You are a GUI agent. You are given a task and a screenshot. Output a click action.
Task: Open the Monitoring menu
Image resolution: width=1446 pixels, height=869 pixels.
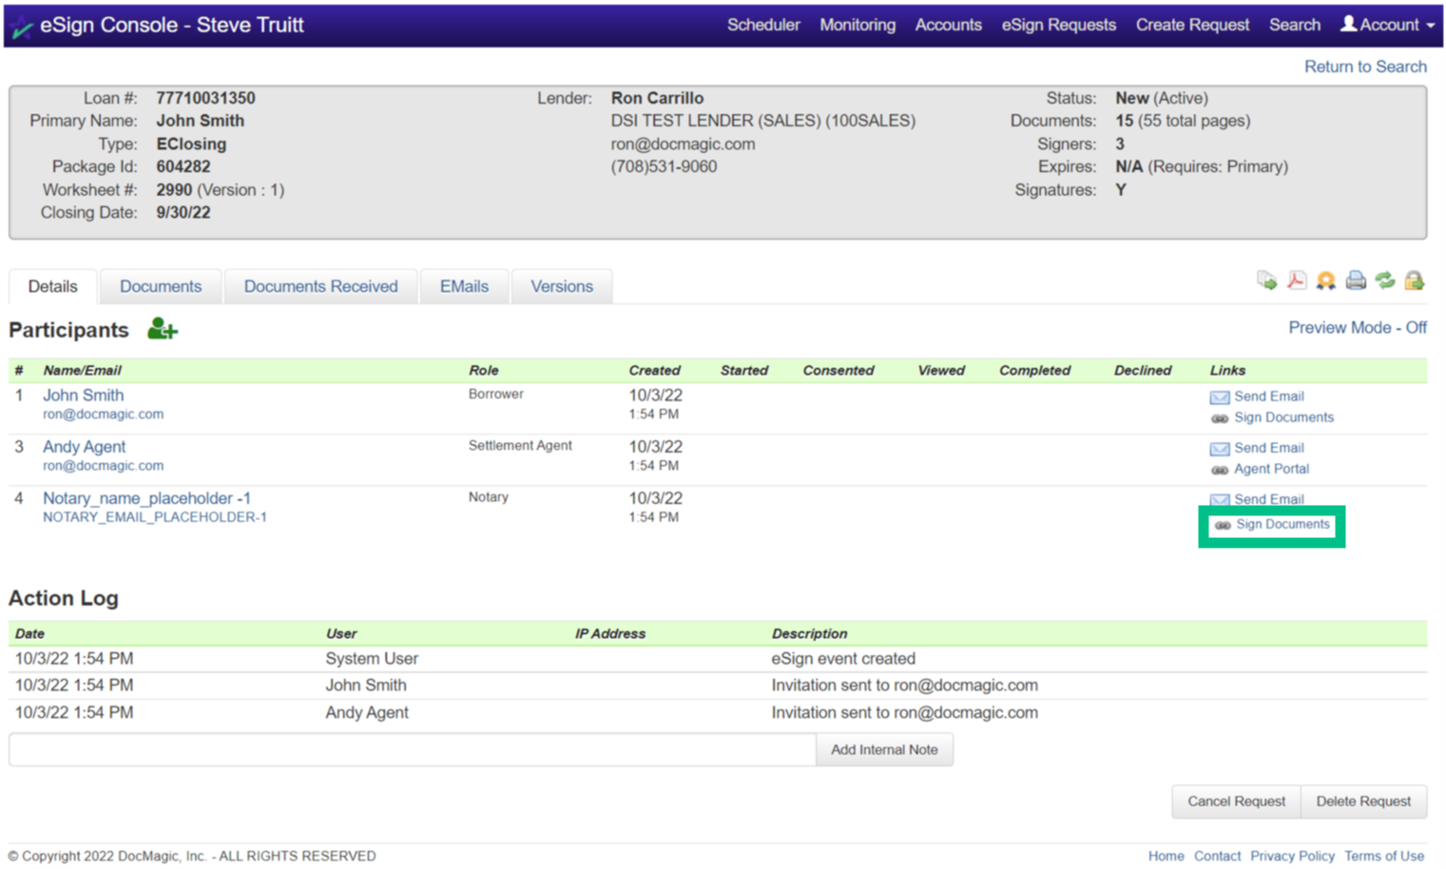pyautogui.click(x=858, y=25)
